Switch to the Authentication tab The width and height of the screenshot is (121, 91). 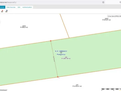[27, 7]
